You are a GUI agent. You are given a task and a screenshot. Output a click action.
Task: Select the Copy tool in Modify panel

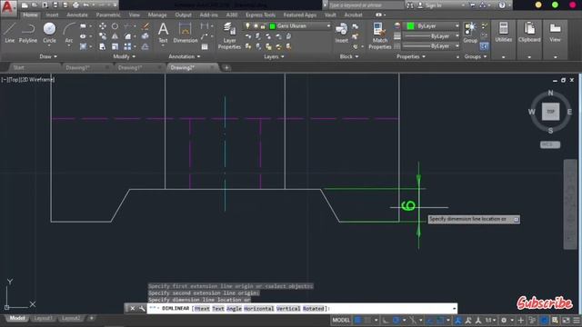click(x=102, y=36)
